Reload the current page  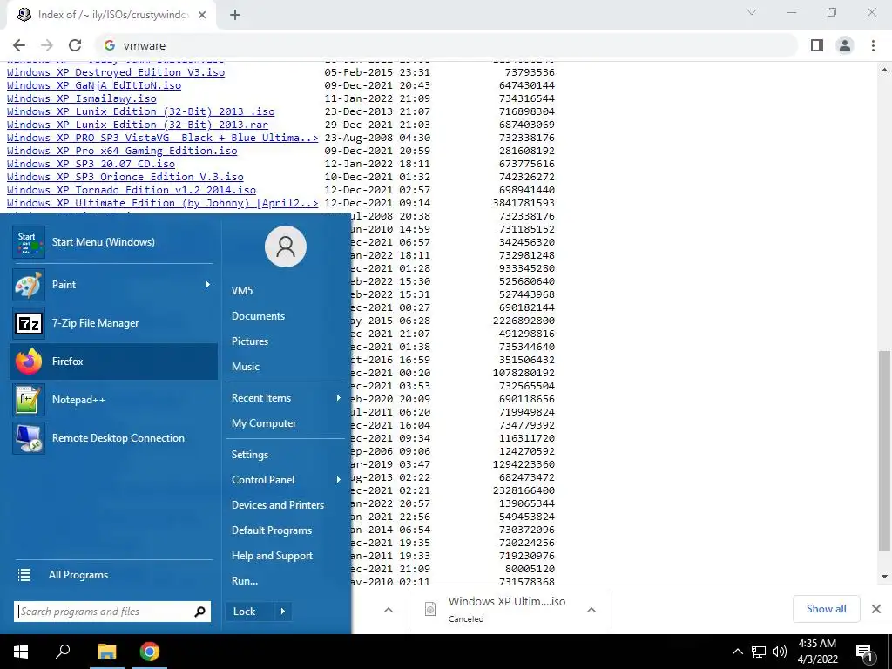point(75,45)
